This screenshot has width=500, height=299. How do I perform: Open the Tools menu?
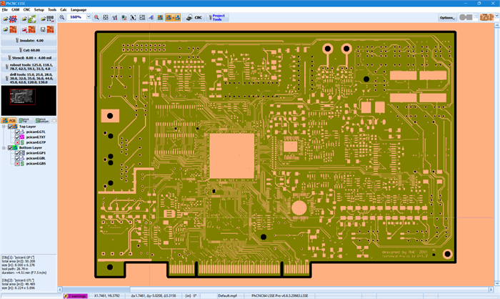coord(52,9)
